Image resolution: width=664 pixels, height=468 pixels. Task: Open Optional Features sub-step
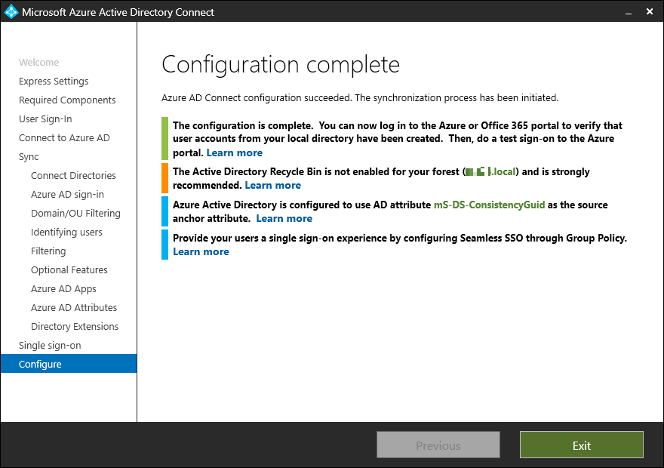[x=69, y=270]
